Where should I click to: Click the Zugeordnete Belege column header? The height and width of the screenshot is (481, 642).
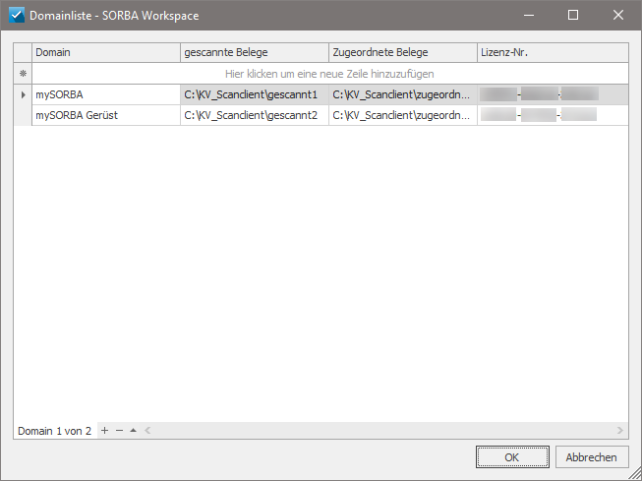click(403, 52)
